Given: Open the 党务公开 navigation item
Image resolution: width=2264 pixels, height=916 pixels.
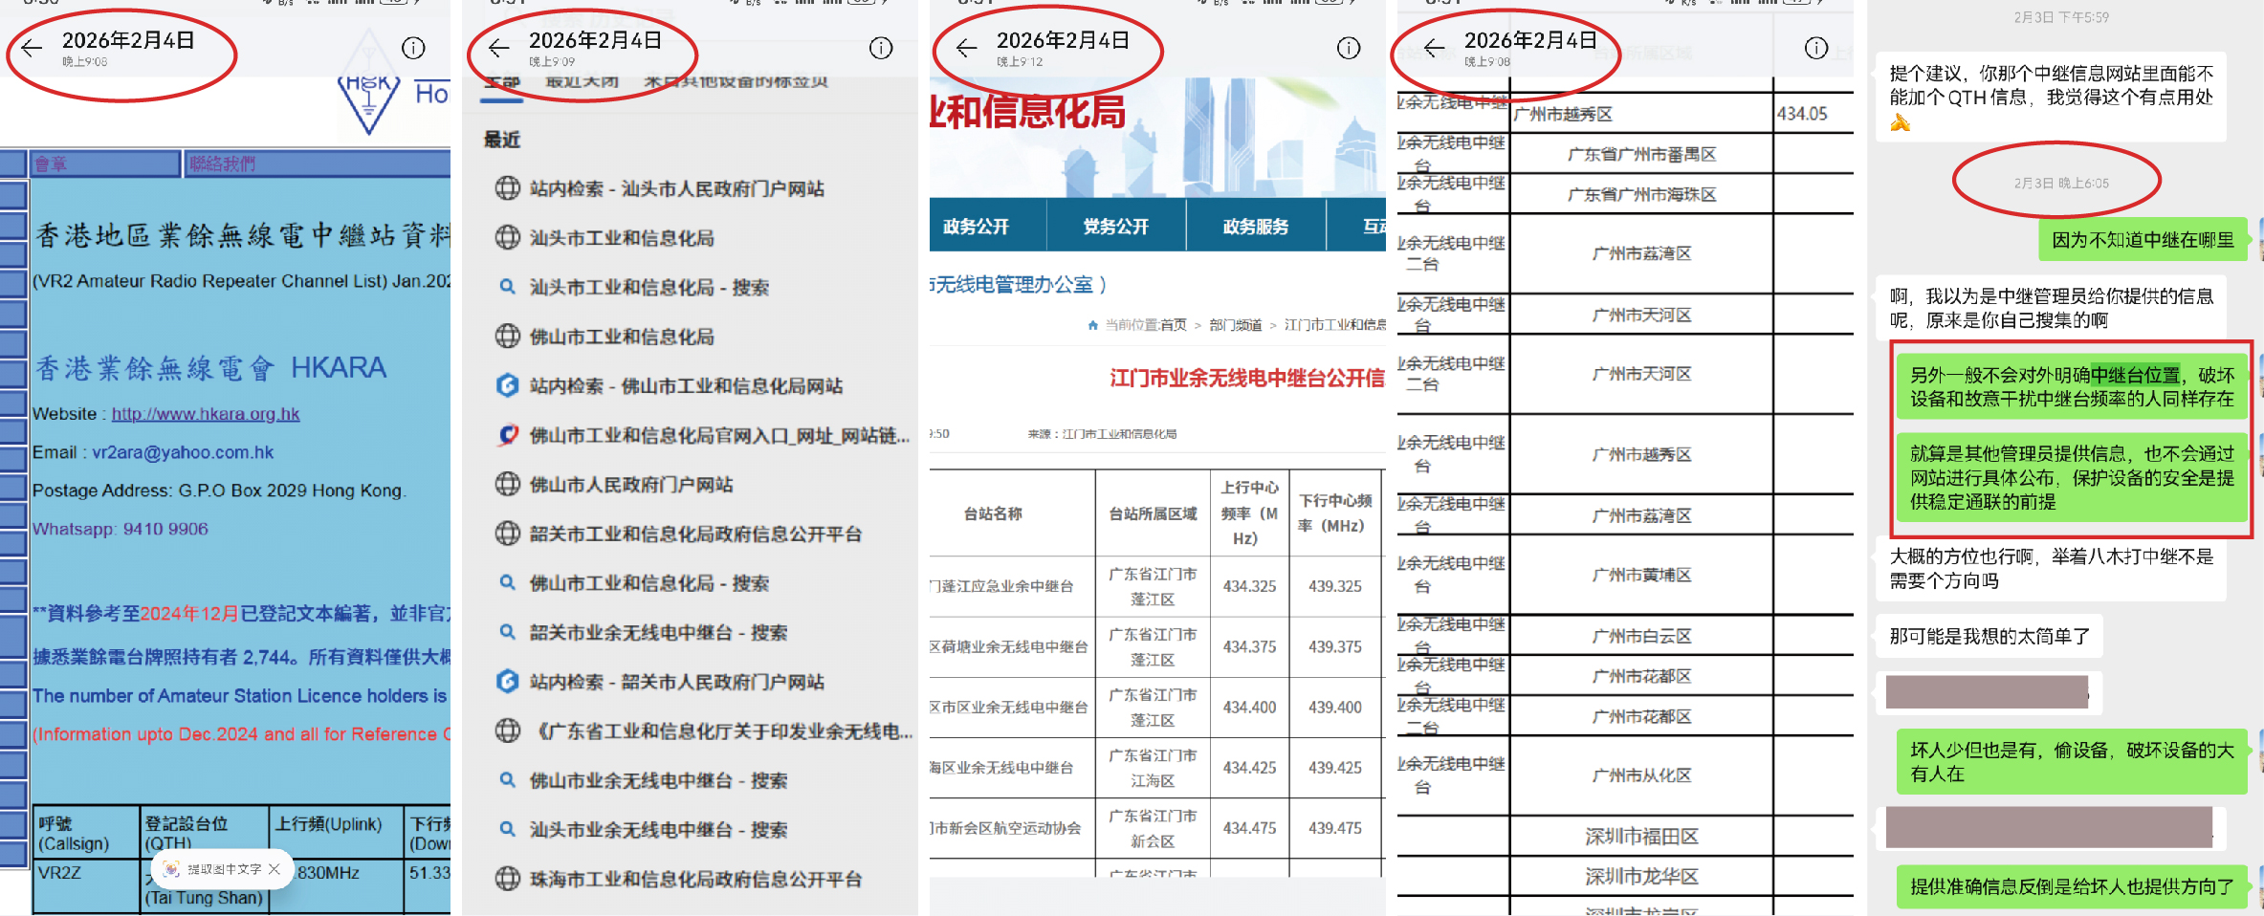Looking at the screenshot, I should [x=1115, y=226].
